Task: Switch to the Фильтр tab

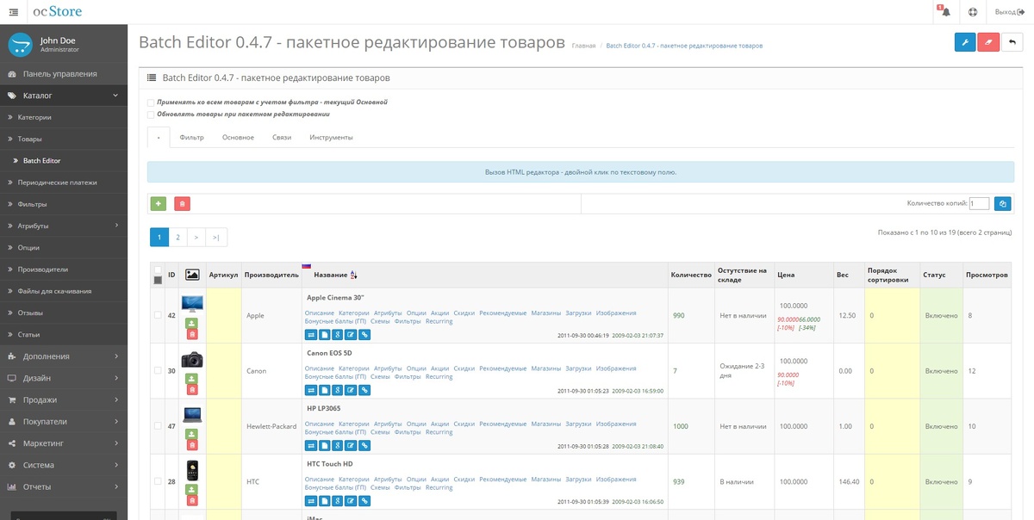Action: (191, 138)
